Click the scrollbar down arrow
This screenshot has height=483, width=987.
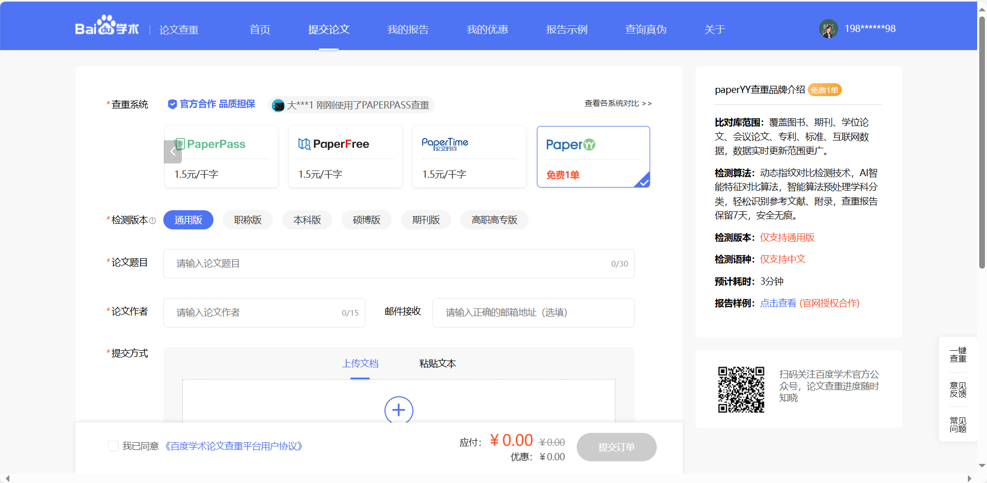click(x=982, y=465)
